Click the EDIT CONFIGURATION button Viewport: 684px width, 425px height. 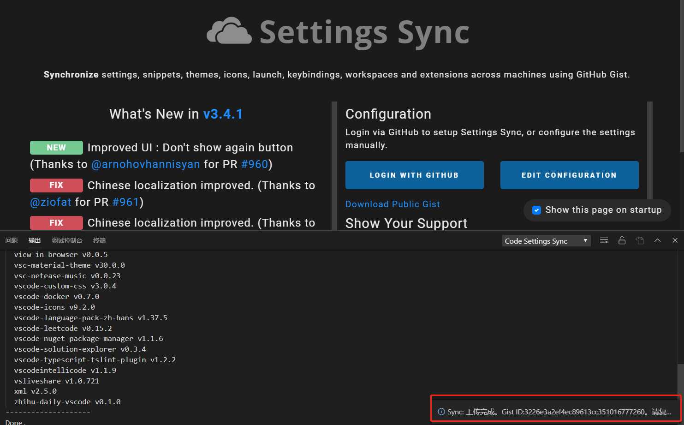point(569,175)
